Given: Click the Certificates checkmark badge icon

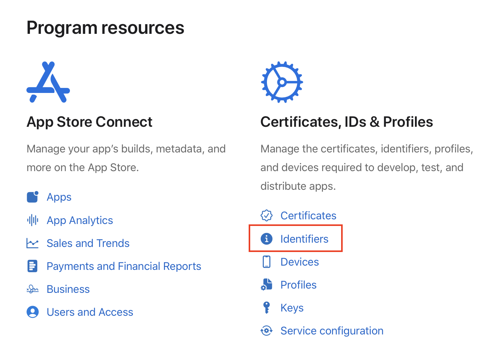Looking at the screenshot, I should click(267, 215).
